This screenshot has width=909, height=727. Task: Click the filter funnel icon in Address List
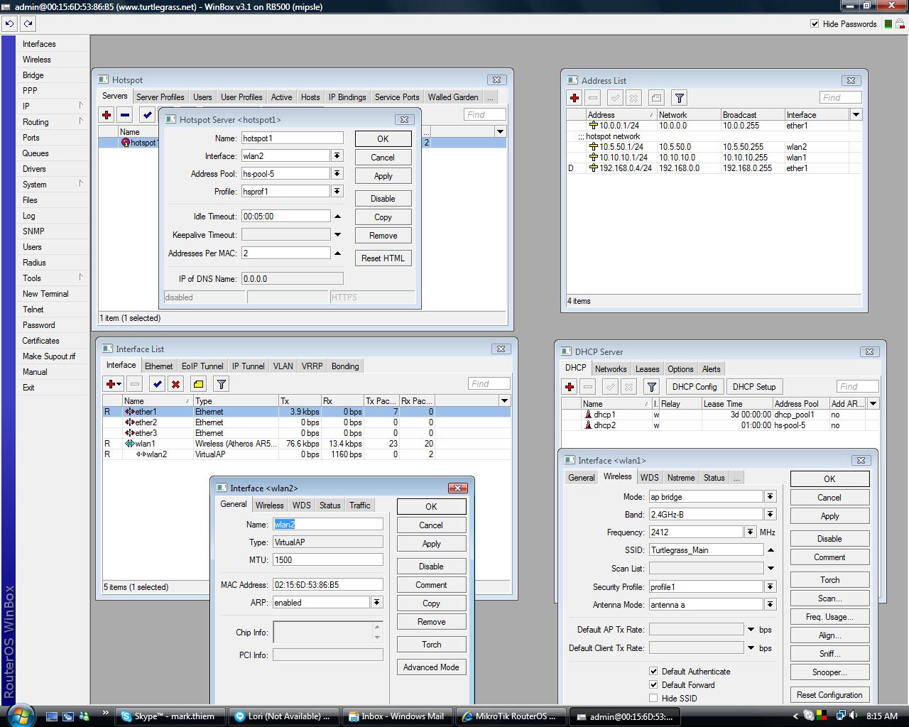point(680,98)
